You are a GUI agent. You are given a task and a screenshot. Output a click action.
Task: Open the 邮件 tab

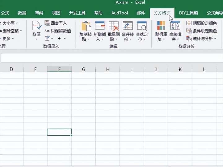(x=141, y=13)
